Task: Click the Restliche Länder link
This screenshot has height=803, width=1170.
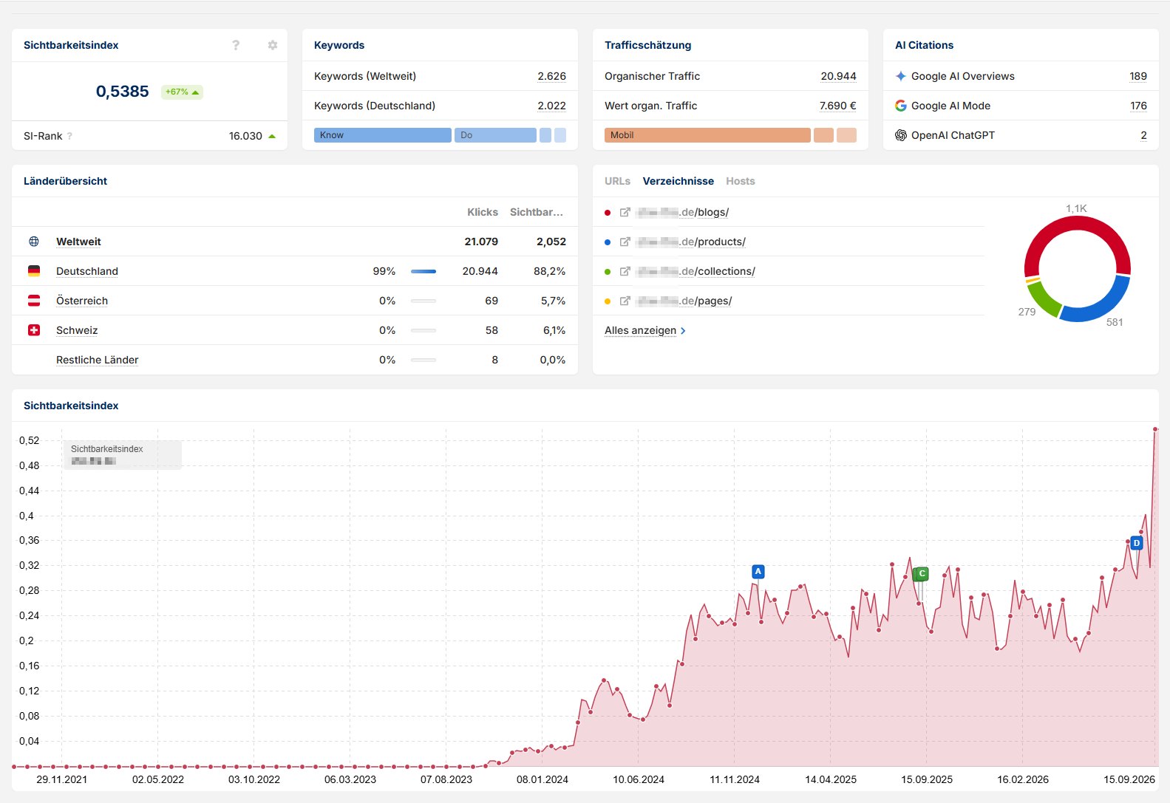Action: (x=98, y=360)
